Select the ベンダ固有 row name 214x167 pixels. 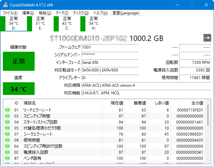click(x=32, y=158)
